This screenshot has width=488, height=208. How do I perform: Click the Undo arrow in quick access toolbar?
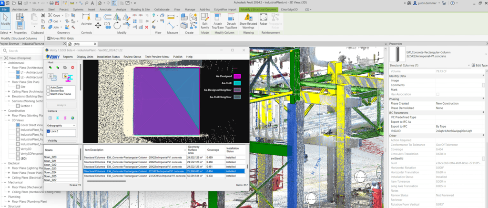[34, 3]
